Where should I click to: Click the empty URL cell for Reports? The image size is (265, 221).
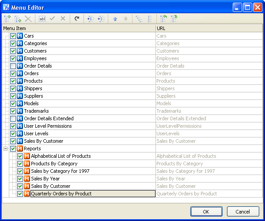[x=209, y=149]
